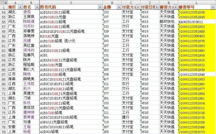
Task: Open the 邮寄方式 column filter dropdown
Action: click(x=176, y=7)
